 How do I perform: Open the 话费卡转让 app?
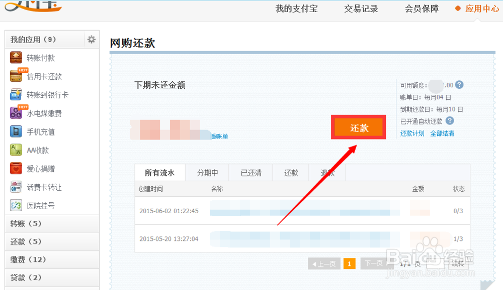[17, 187]
